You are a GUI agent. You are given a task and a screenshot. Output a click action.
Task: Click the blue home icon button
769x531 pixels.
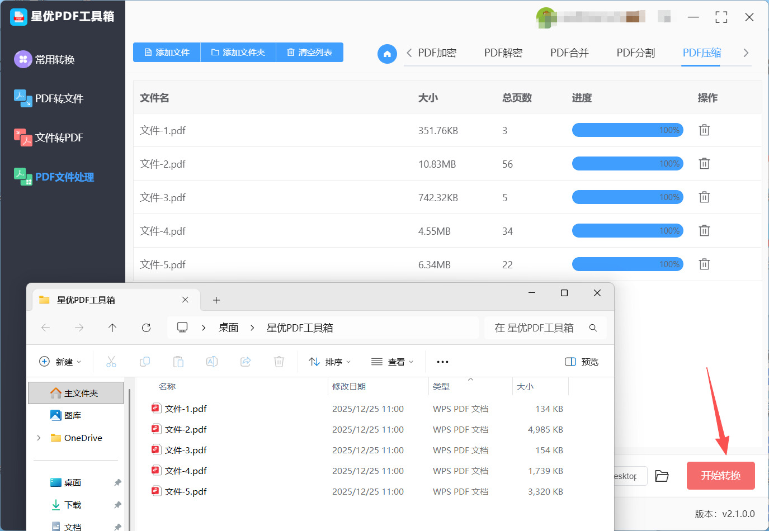tap(387, 54)
